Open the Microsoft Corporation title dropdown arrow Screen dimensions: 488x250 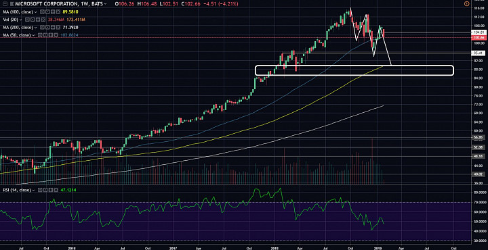pyautogui.click(x=105, y=4)
